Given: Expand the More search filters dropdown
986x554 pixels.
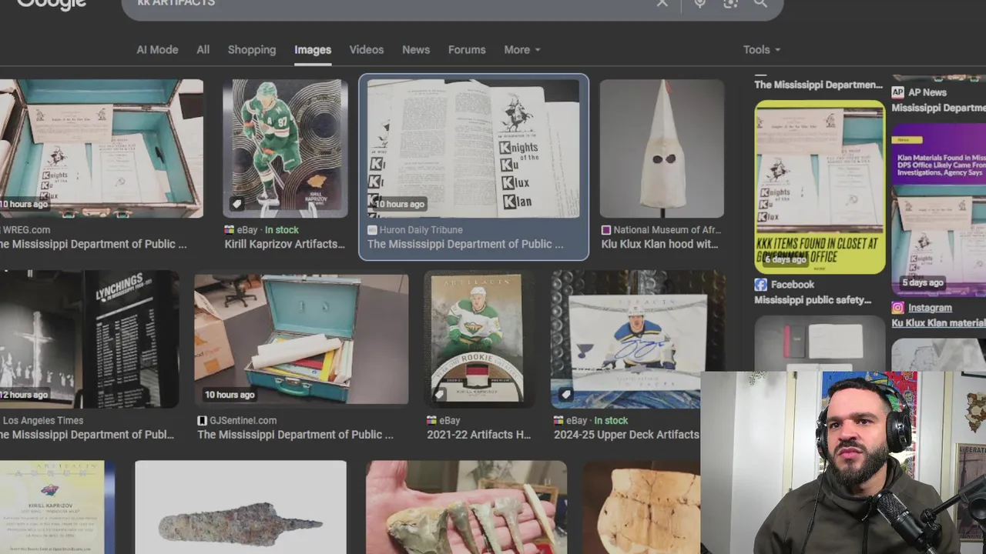Looking at the screenshot, I should tap(522, 49).
